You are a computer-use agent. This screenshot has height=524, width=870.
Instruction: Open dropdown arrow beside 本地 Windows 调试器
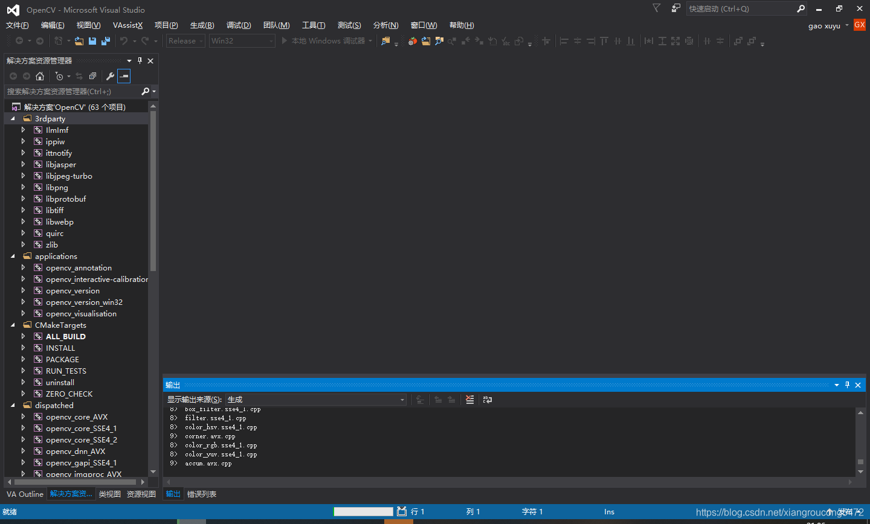370,41
